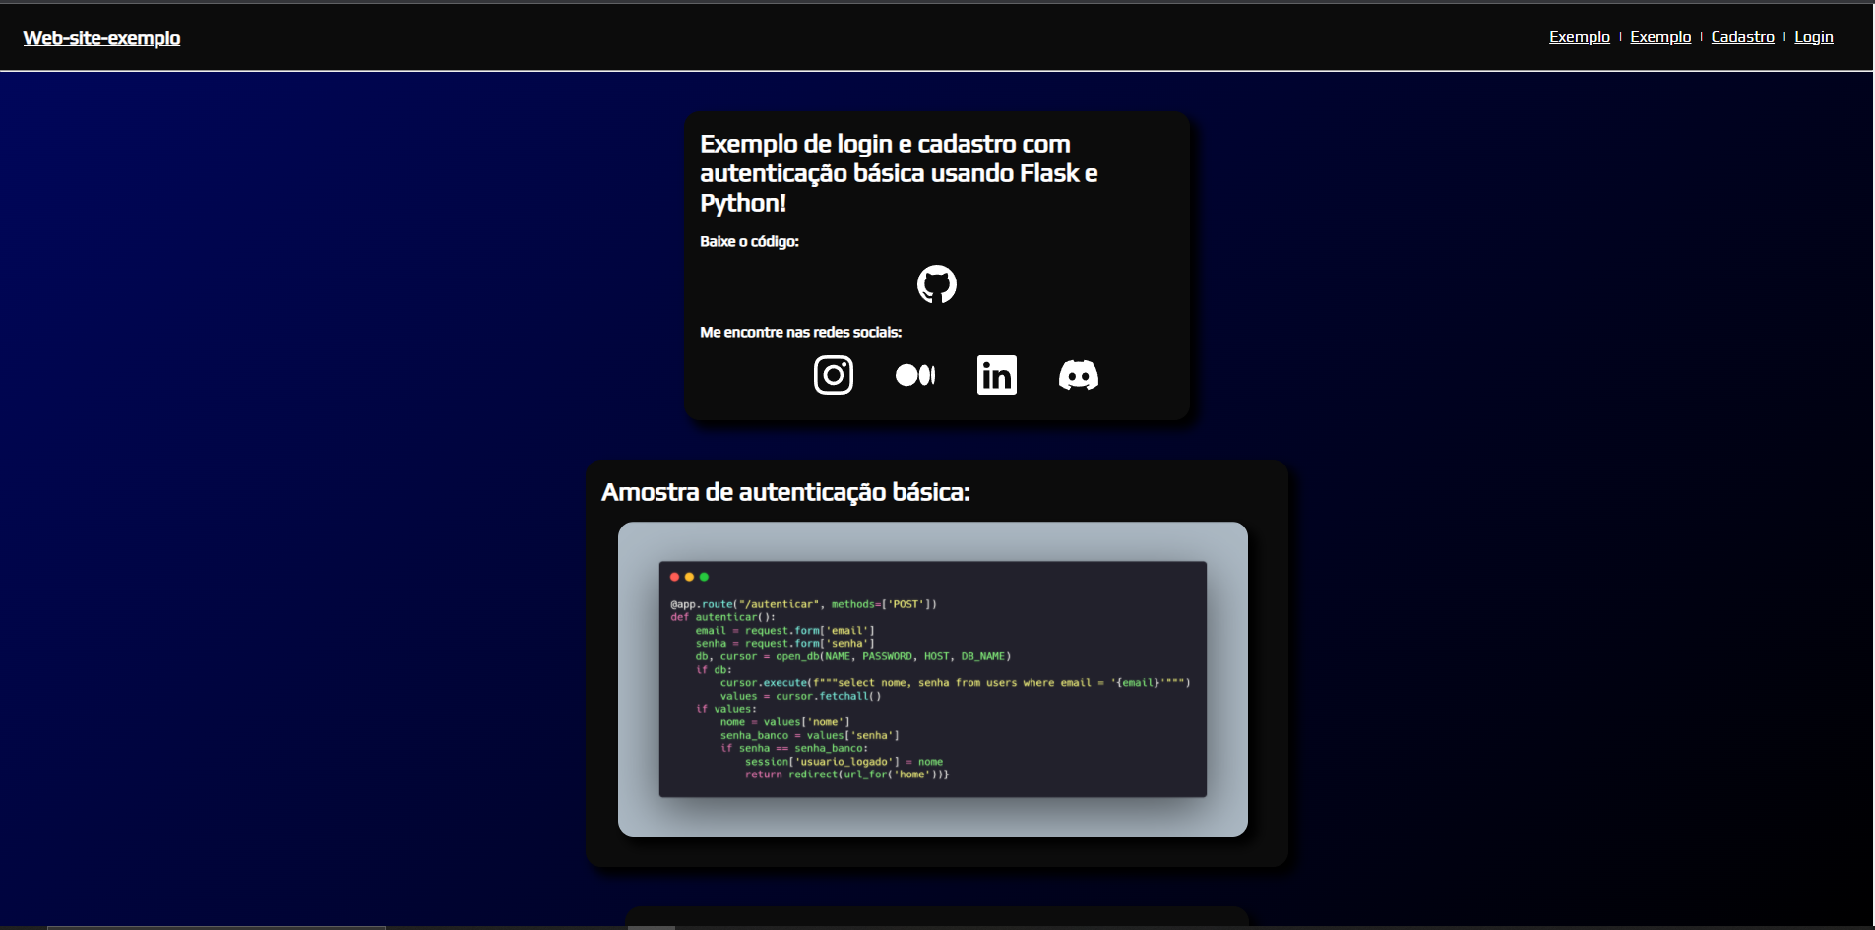1875x930 pixels.
Task: Click the Web-site-exemplo site logo
Action: pos(101,38)
